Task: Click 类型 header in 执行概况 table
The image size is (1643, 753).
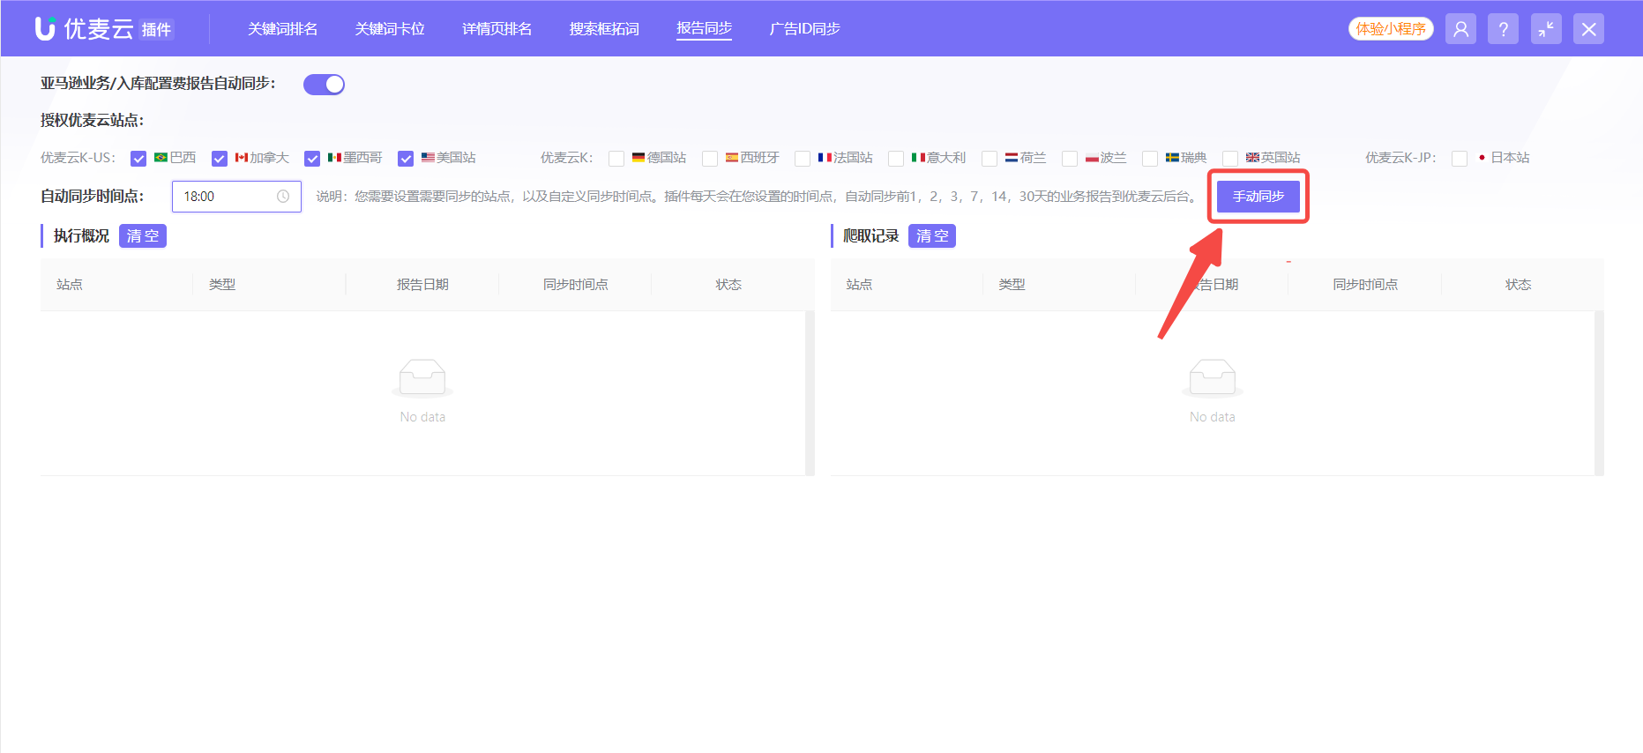Action: pyautogui.click(x=222, y=285)
